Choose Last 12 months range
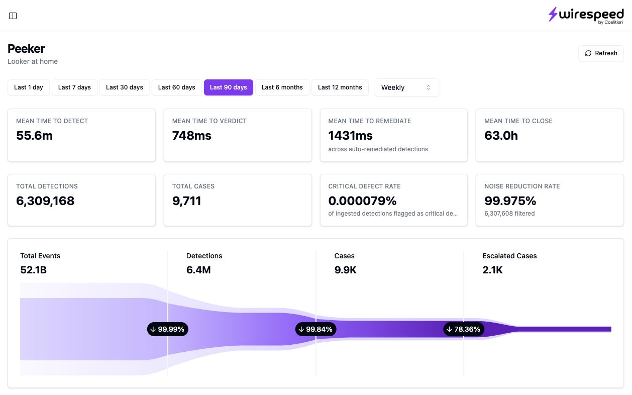632x395 pixels. (x=340, y=87)
